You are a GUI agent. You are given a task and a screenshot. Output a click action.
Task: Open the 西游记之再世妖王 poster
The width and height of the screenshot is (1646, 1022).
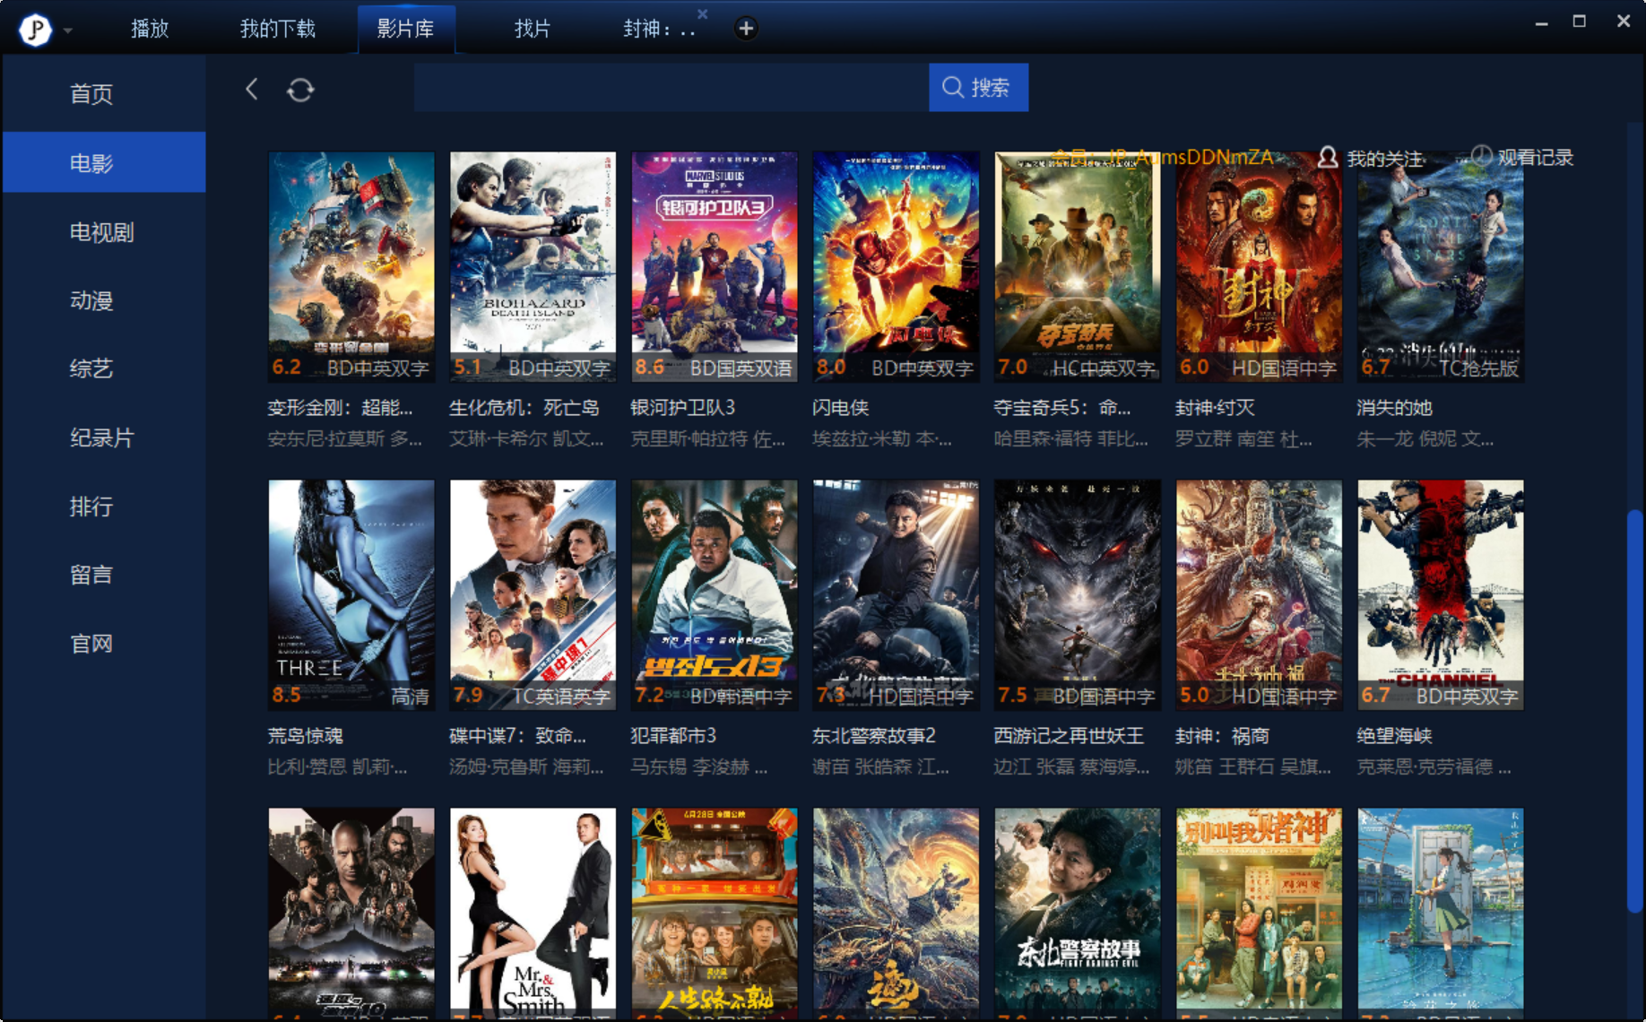click(1078, 594)
